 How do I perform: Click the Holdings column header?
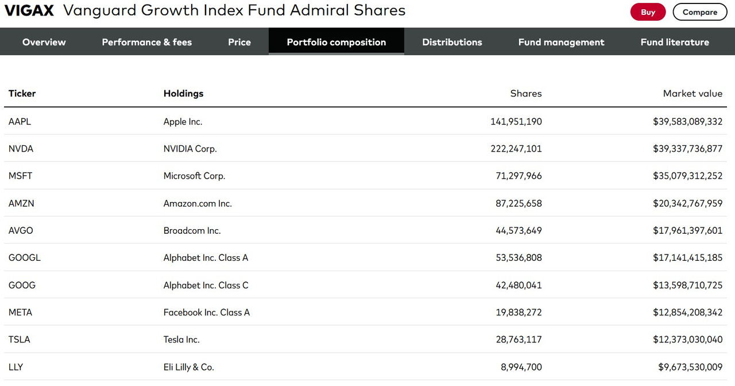click(x=184, y=94)
